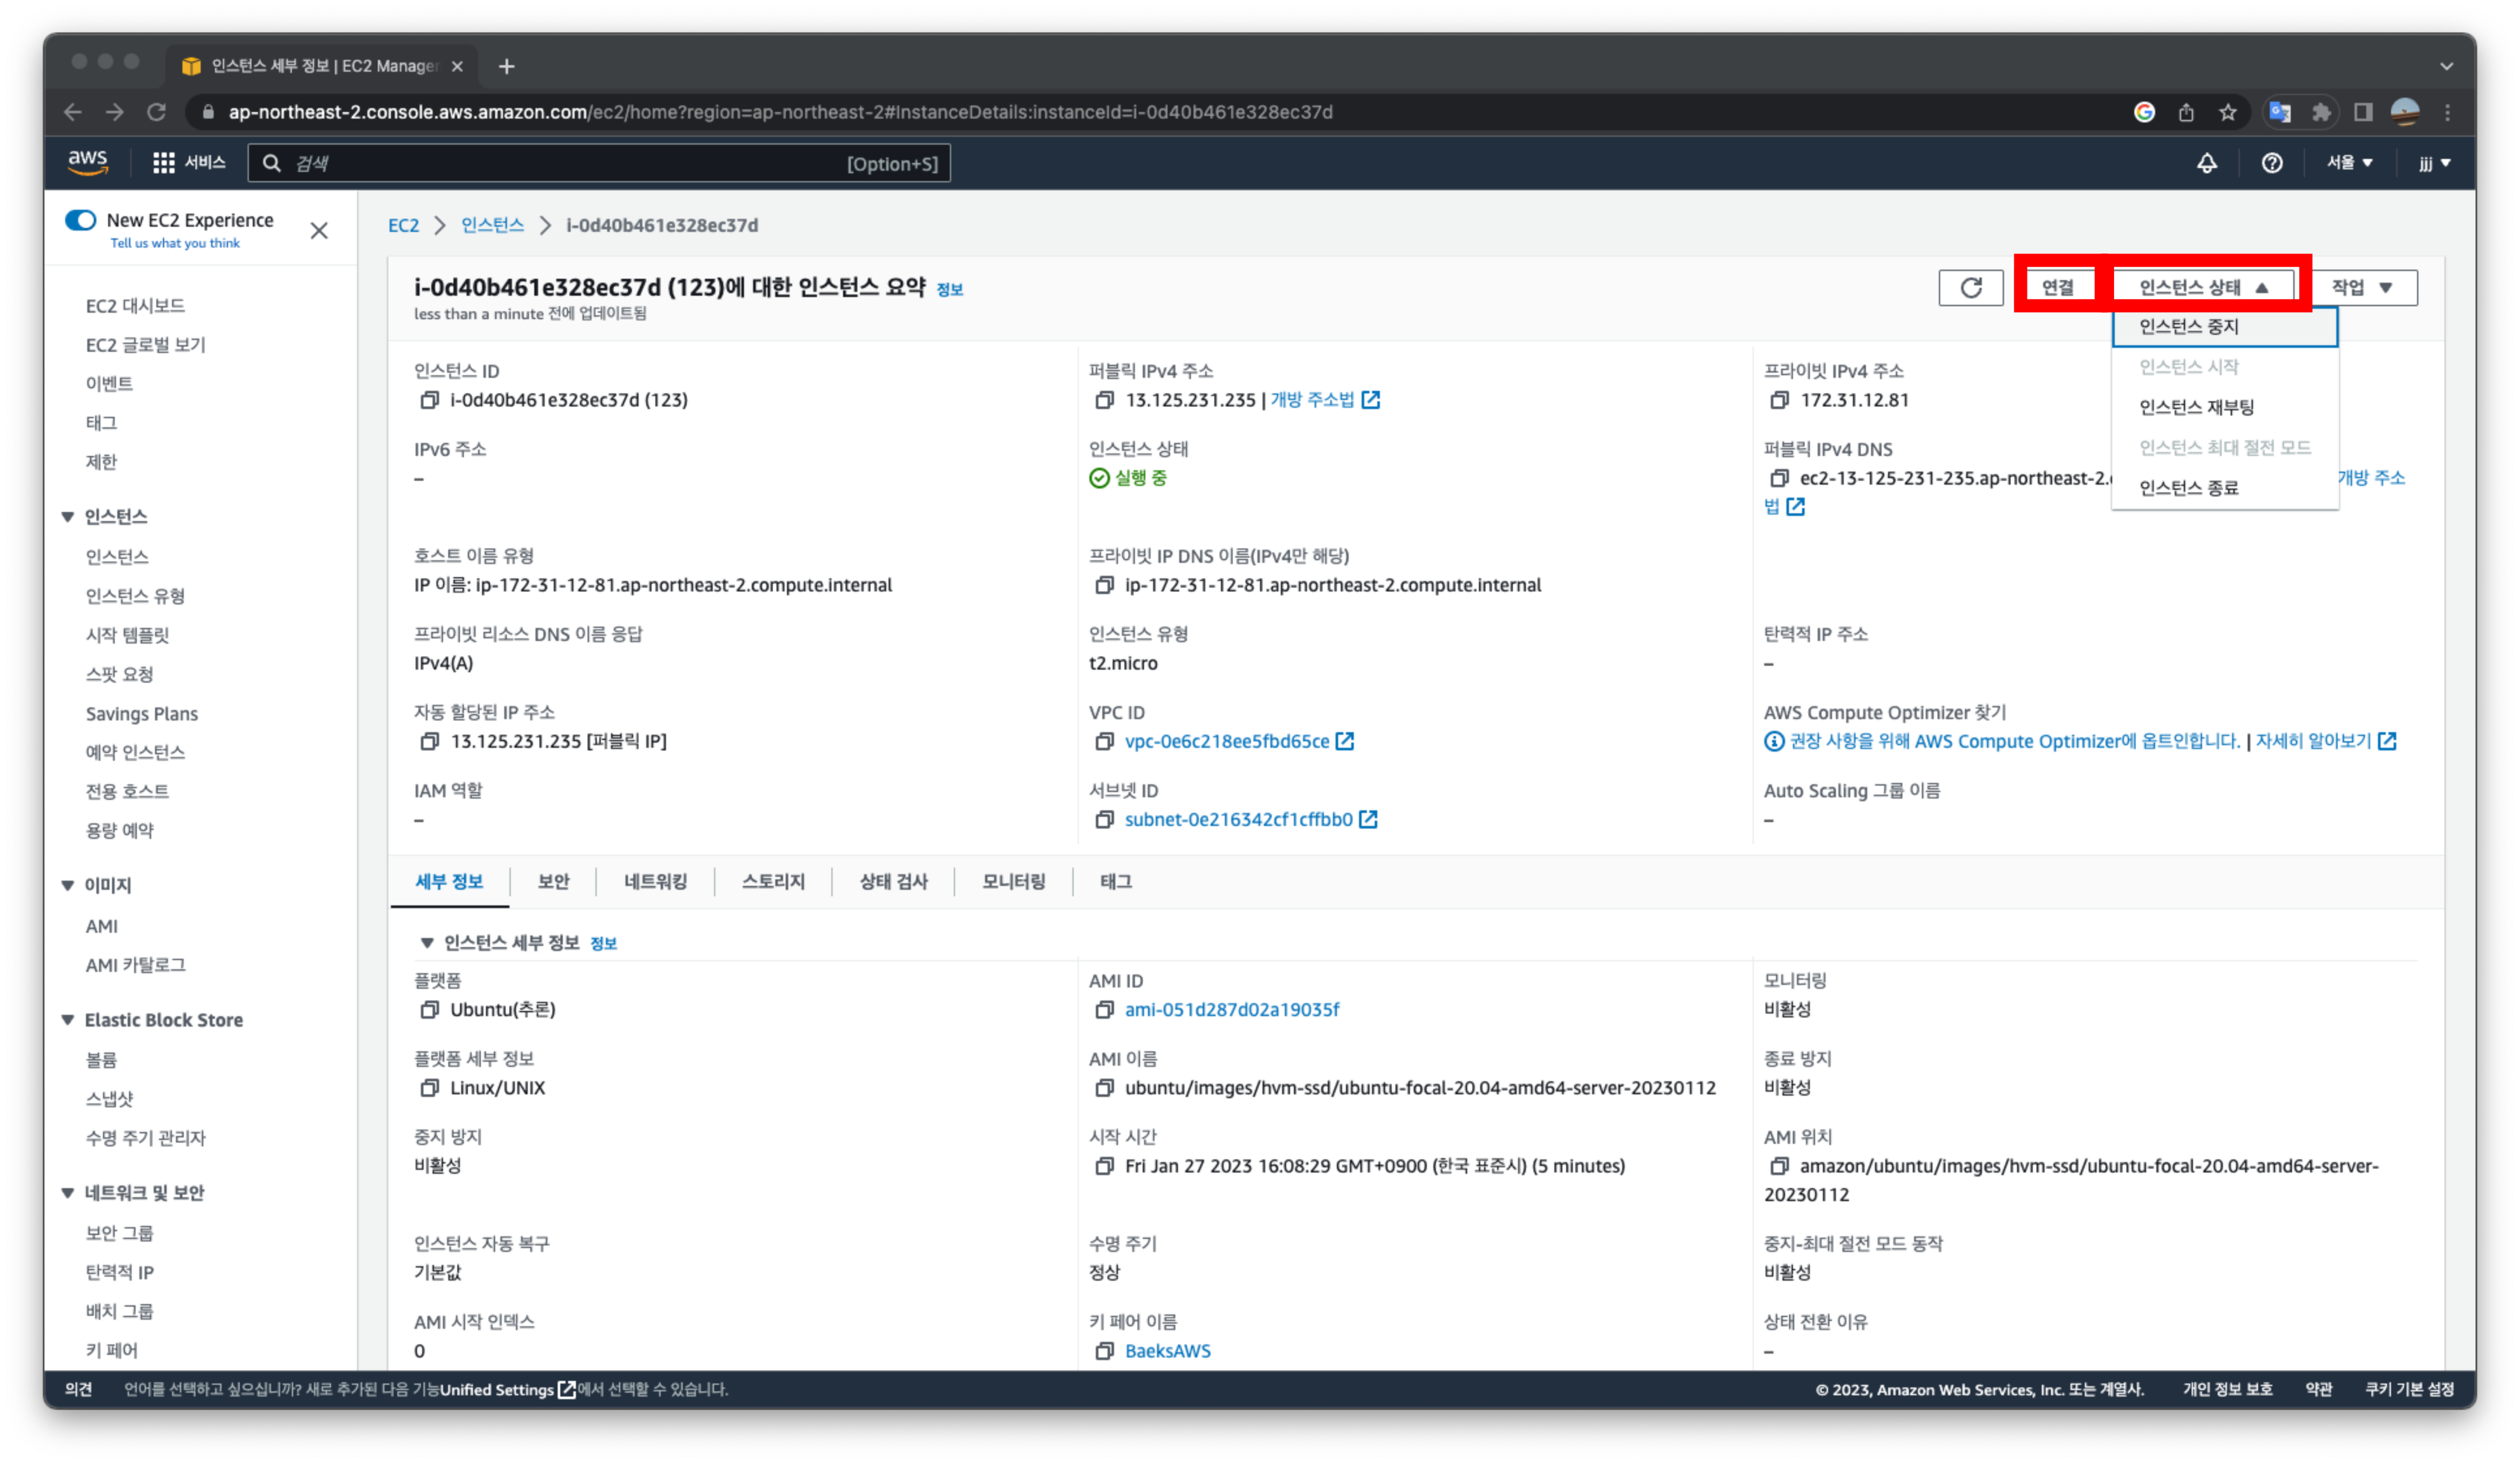Select 인스턴스 중지 from the dropdown menu
Image resolution: width=2520 pixels, height=1463 pixels.
(2188, 327)
